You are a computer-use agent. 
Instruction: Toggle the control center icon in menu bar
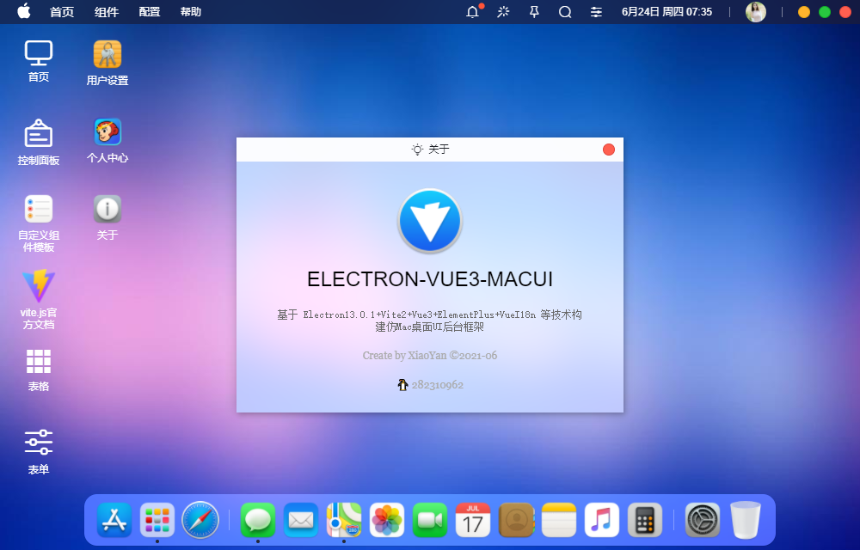596,12
